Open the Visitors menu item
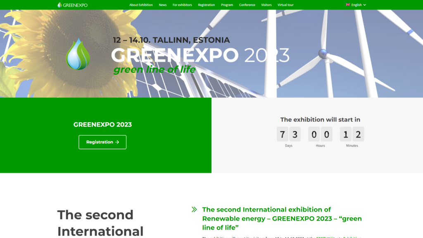Viewport: 423px width, 238px height. (x=266, y=5)
